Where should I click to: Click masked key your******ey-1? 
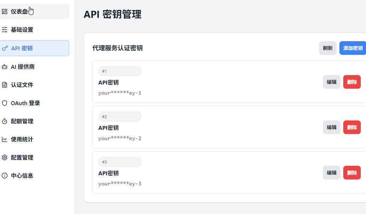[120, 93]
